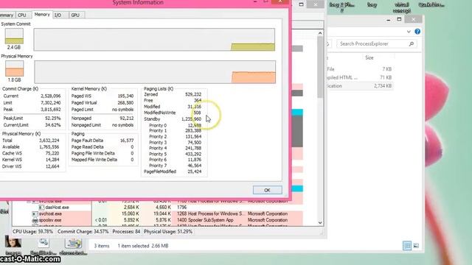Click the woman portrait desktop icon
Viewport: 472px width, 265px height.
[x=13, y=242]
